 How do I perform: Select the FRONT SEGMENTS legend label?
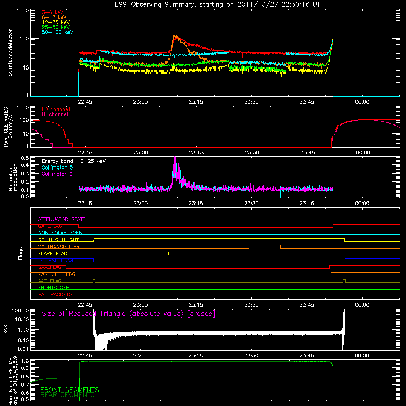pyautogui.click(x=70, y=390)
